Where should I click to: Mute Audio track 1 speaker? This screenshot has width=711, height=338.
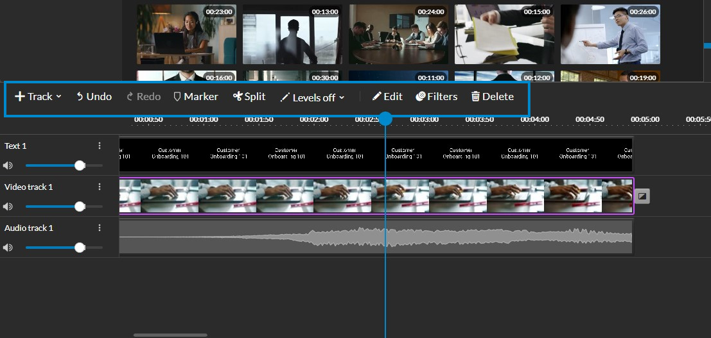(x=8, y=248)
